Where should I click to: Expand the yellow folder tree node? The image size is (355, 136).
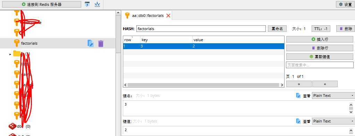(x=10, y=54)
